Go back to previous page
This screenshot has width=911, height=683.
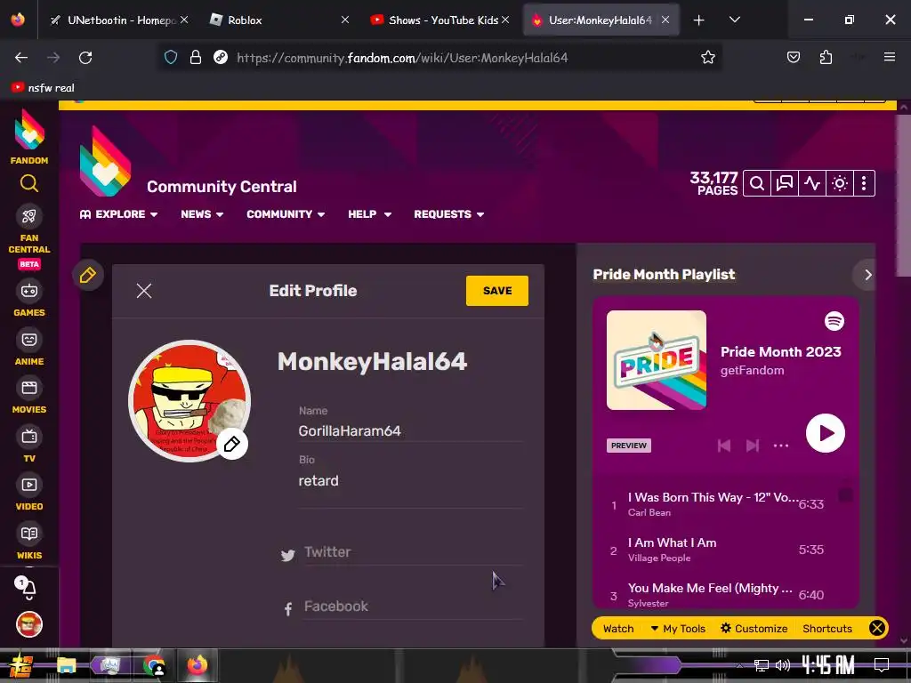(21, 58)
